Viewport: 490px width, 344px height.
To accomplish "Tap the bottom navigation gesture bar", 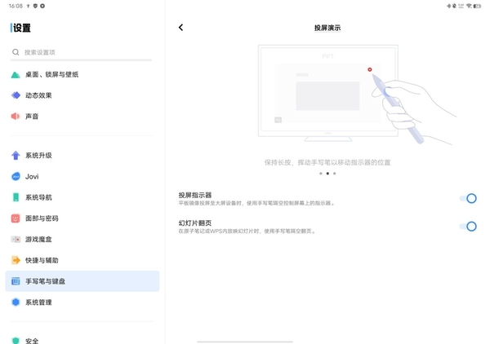I will pyautogui.click(x=245, y=342).
